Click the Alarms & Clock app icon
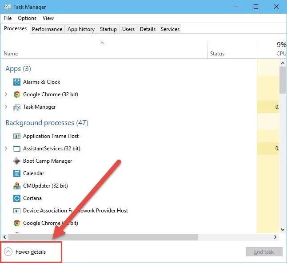This screenshot has width=287, height=263. pos(16,82)
